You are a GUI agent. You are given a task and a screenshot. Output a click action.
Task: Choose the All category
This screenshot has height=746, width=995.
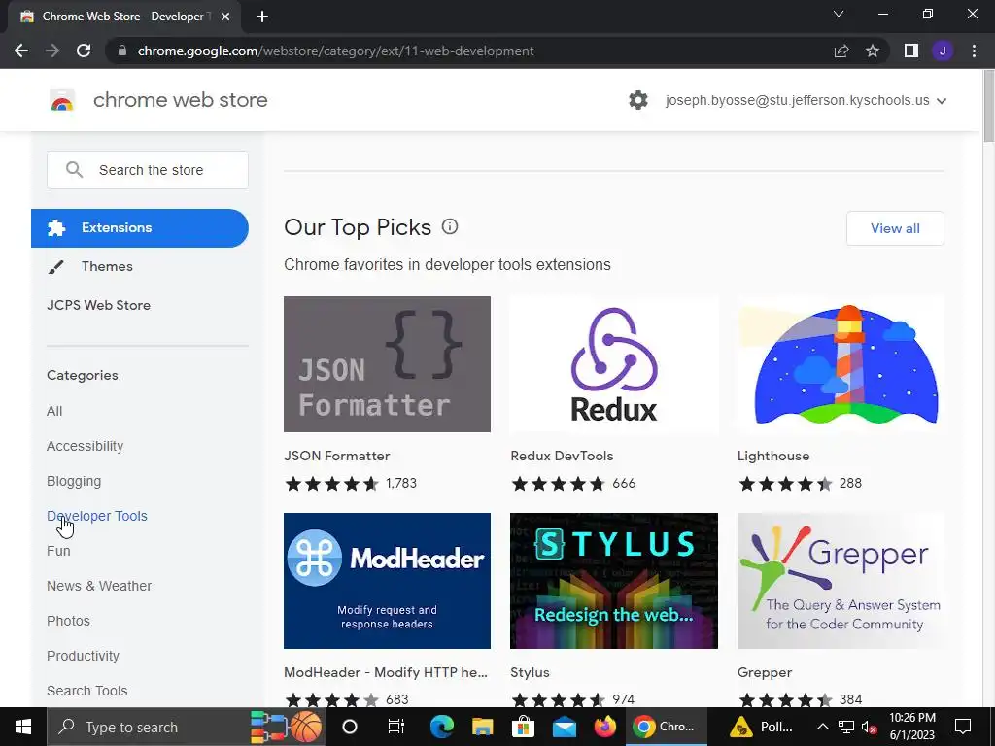click(x=54, y=411)
